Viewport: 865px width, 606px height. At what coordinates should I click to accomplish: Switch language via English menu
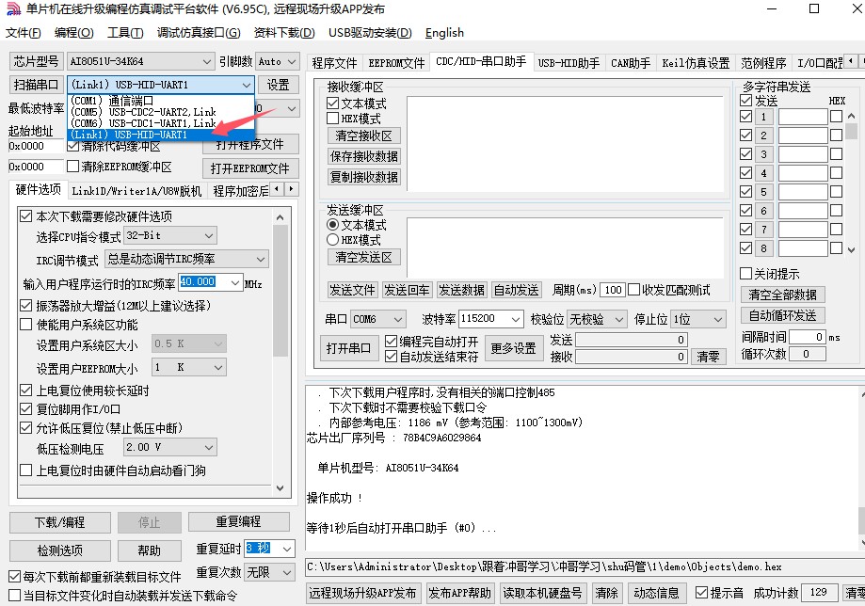pyautogui.click(x=444, y=33)
